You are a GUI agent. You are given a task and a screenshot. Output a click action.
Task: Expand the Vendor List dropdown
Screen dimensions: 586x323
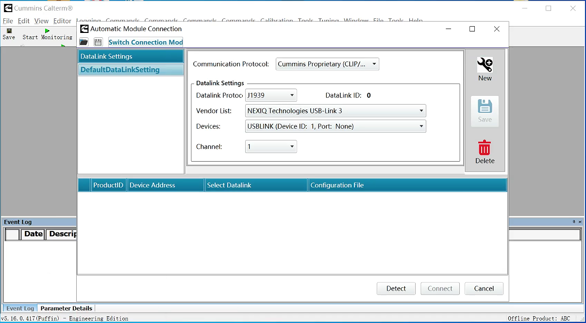point(335,111)
